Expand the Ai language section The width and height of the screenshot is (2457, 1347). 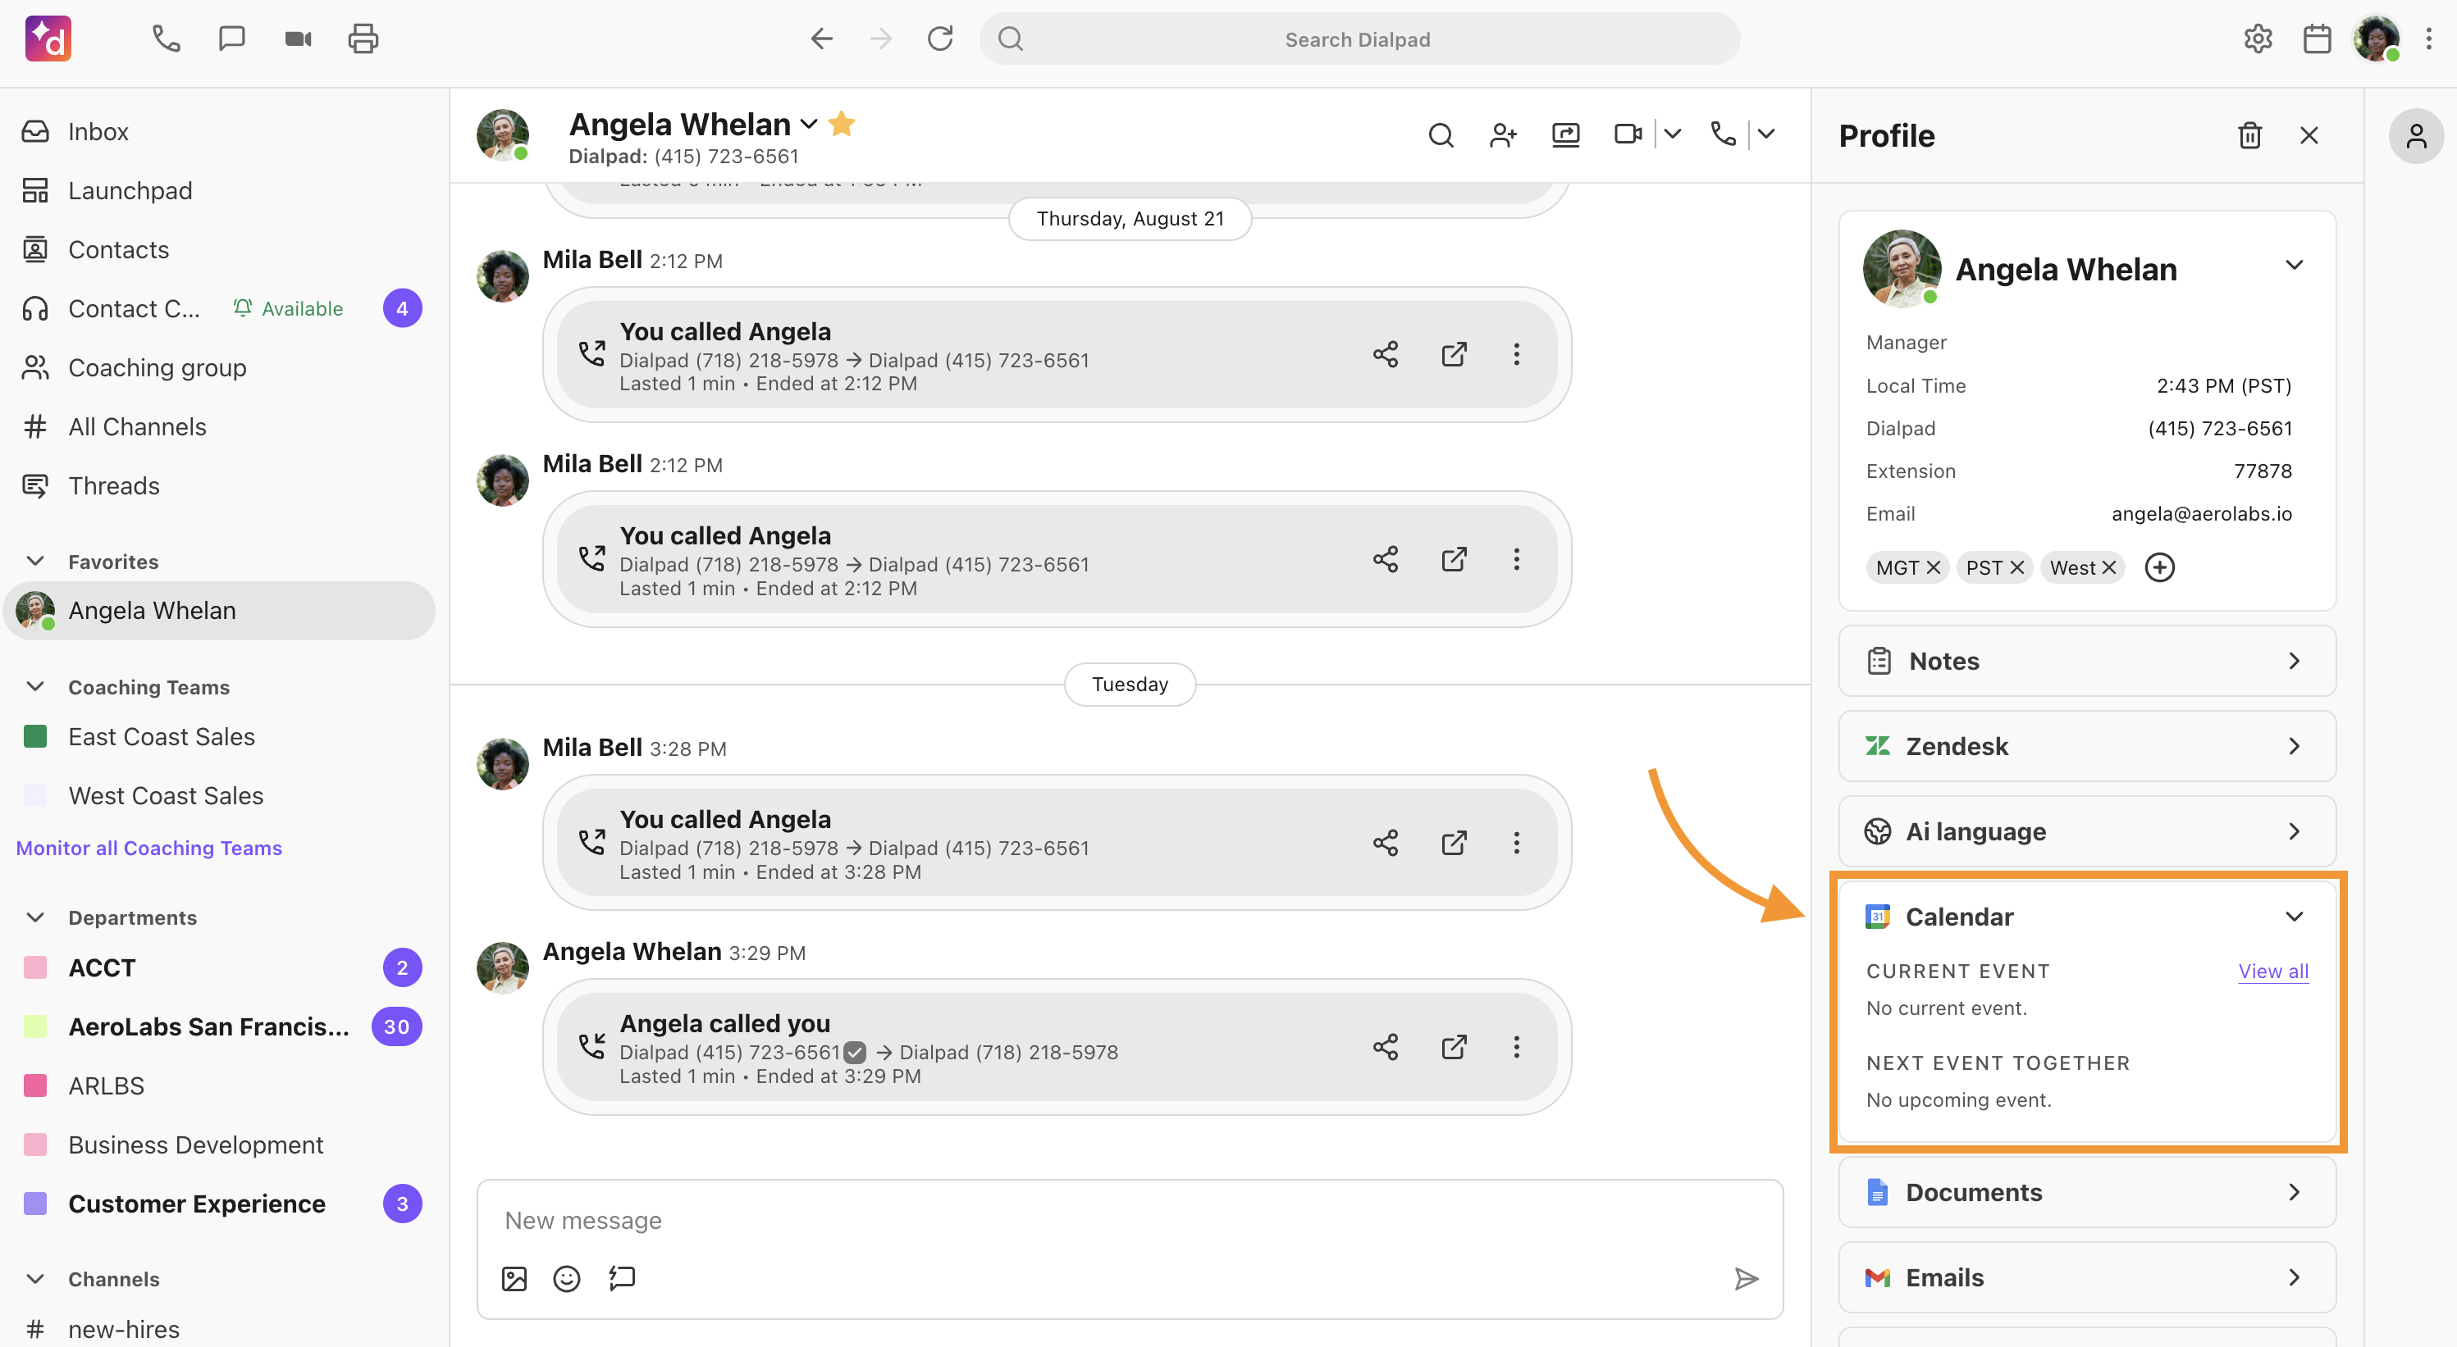pos(2087,831)
